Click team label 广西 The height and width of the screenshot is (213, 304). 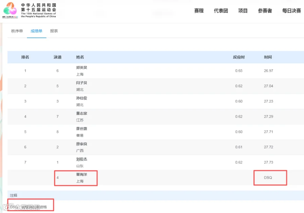[x=80, y=151]
